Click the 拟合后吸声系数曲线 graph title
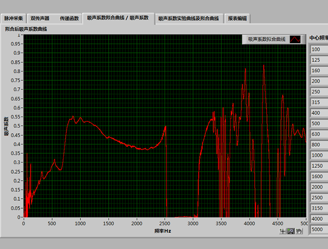This screenshot has height=249, width=328. click(26, 29)
